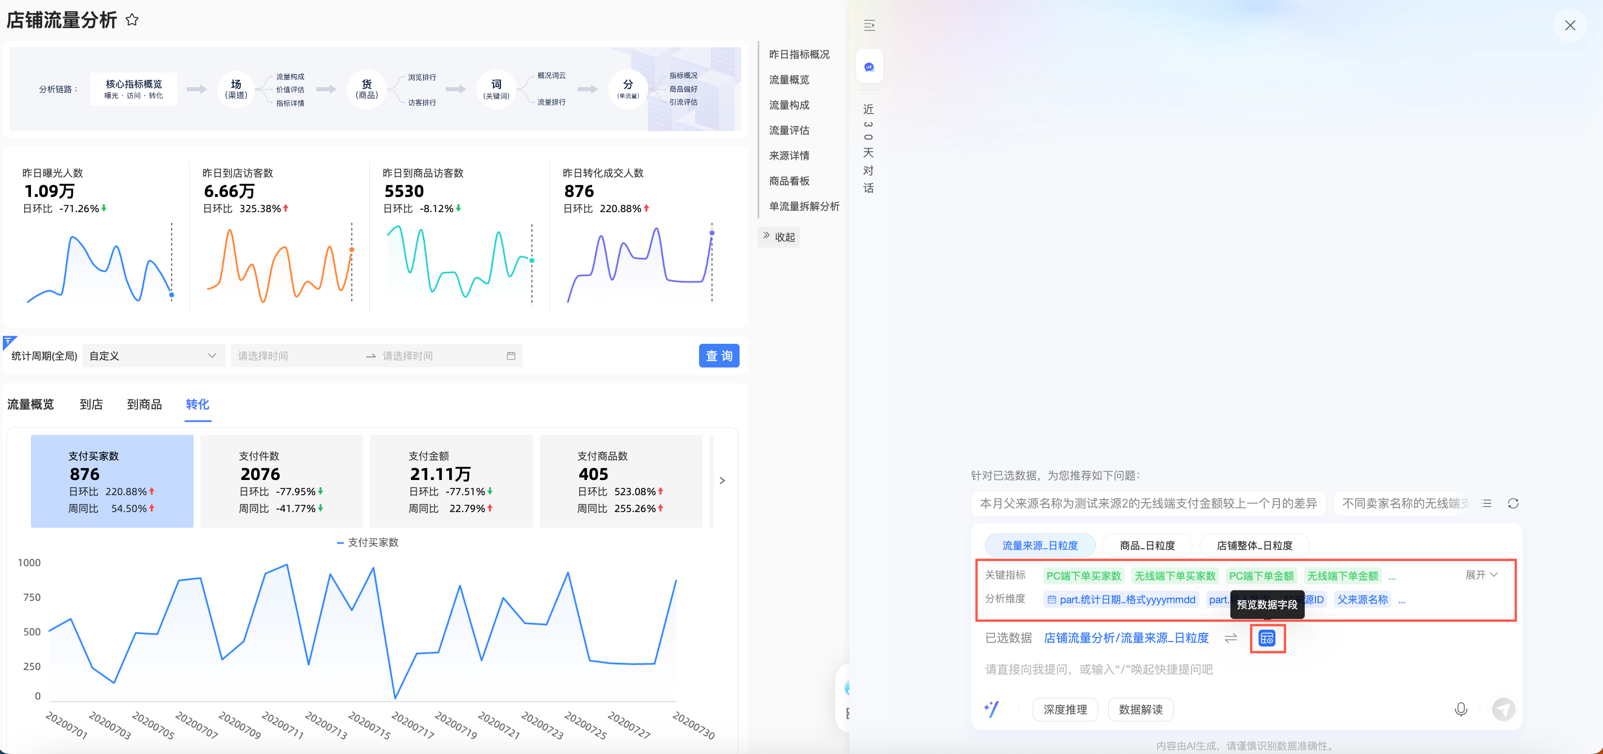Viewport: 1603px width, 754px height.
Task: Toggle 深度推理 mode
Action: click(x=1065, y=709)
